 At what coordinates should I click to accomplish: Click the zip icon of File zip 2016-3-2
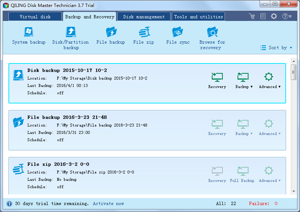pos(18,169)
